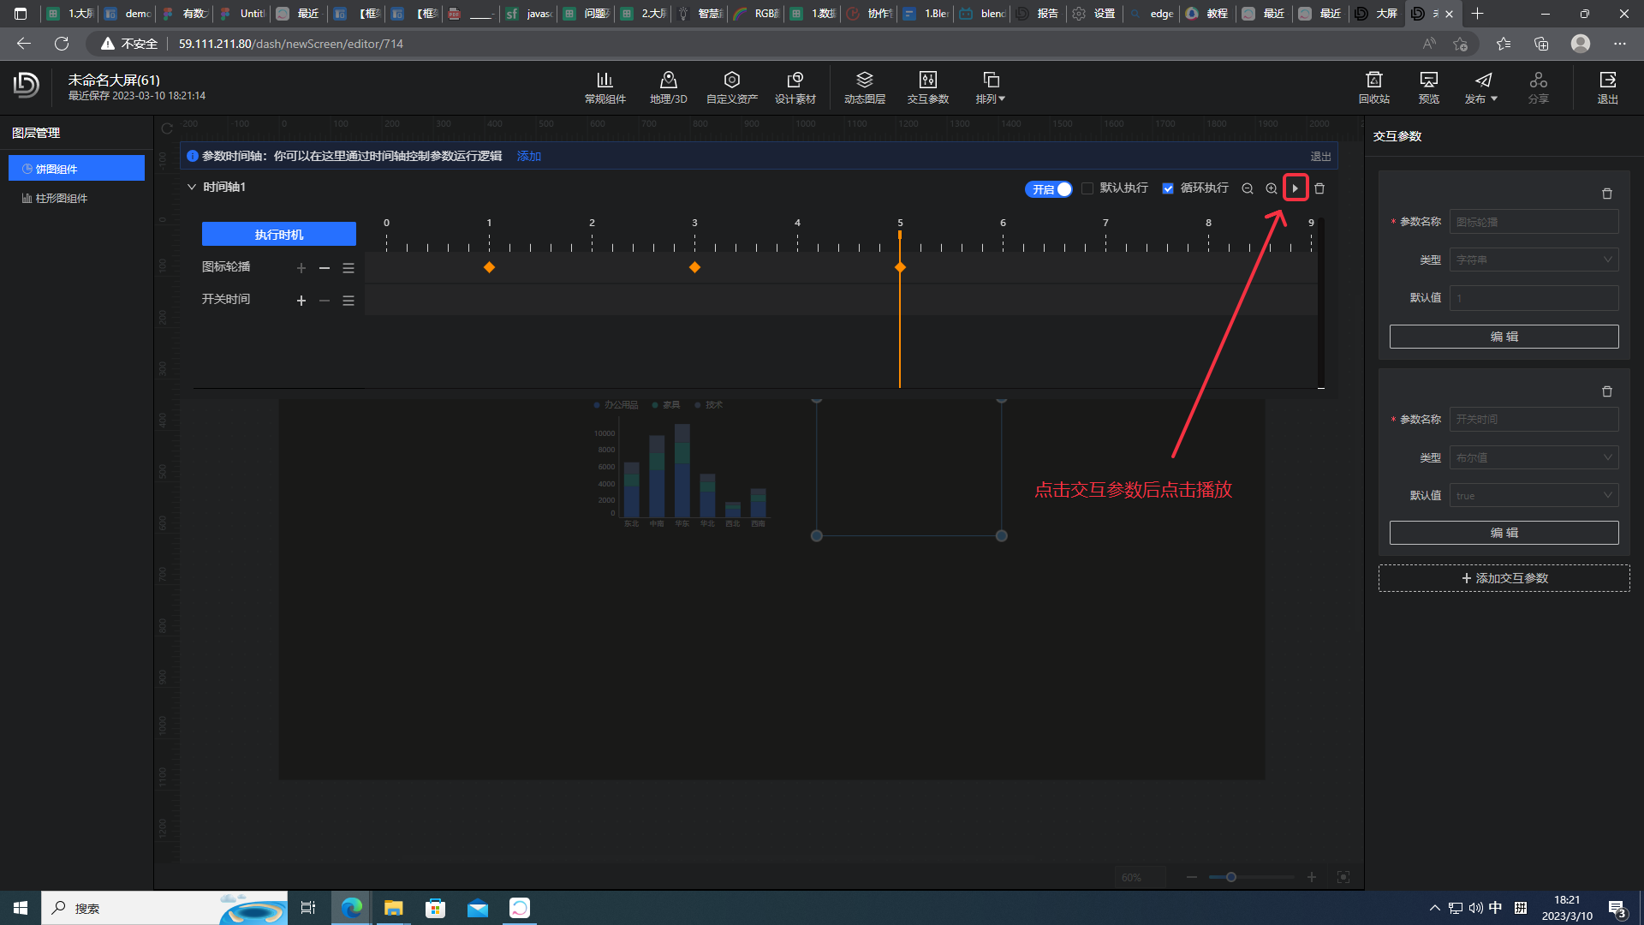
Task: Open 图标轮播 row menu icon
Action: [348, 268]
